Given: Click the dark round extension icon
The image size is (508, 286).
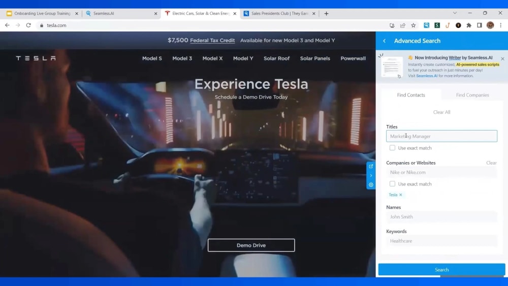Looking at the screenshot, I should (x=458, y=25).
